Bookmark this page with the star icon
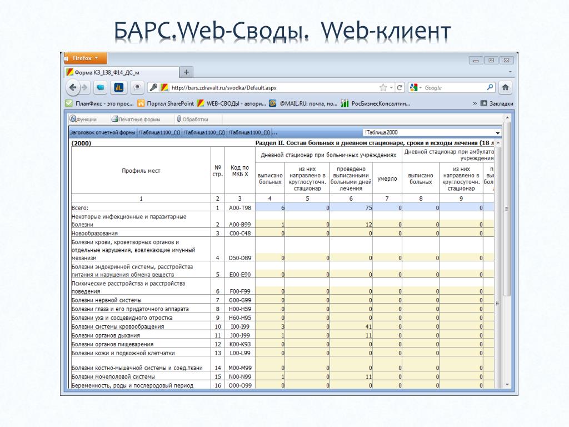This screenshot has width=569, height=427. (x=383, y=87)
